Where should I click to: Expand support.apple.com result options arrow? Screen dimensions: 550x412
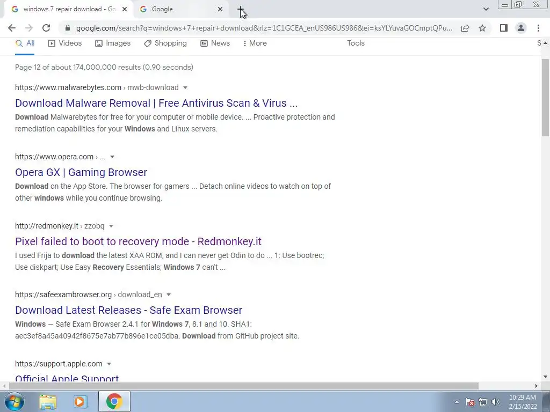coord(109,364)
